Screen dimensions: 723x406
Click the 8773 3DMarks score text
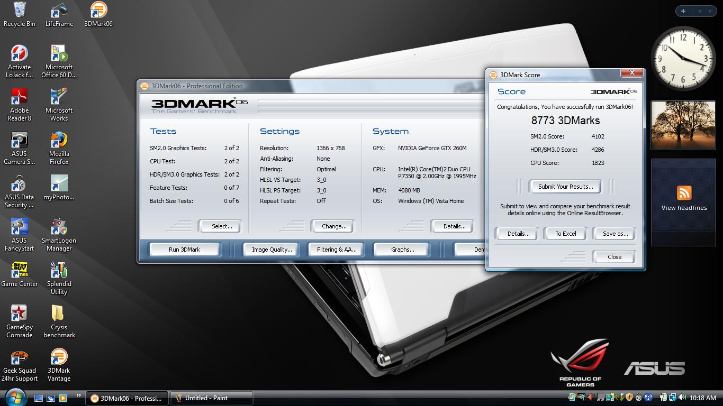tap(565, 121)
